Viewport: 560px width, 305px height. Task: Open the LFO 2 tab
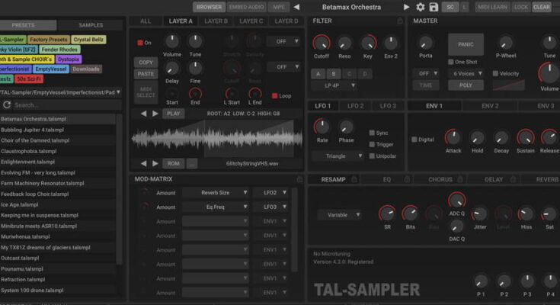click(x=355, y=105)
